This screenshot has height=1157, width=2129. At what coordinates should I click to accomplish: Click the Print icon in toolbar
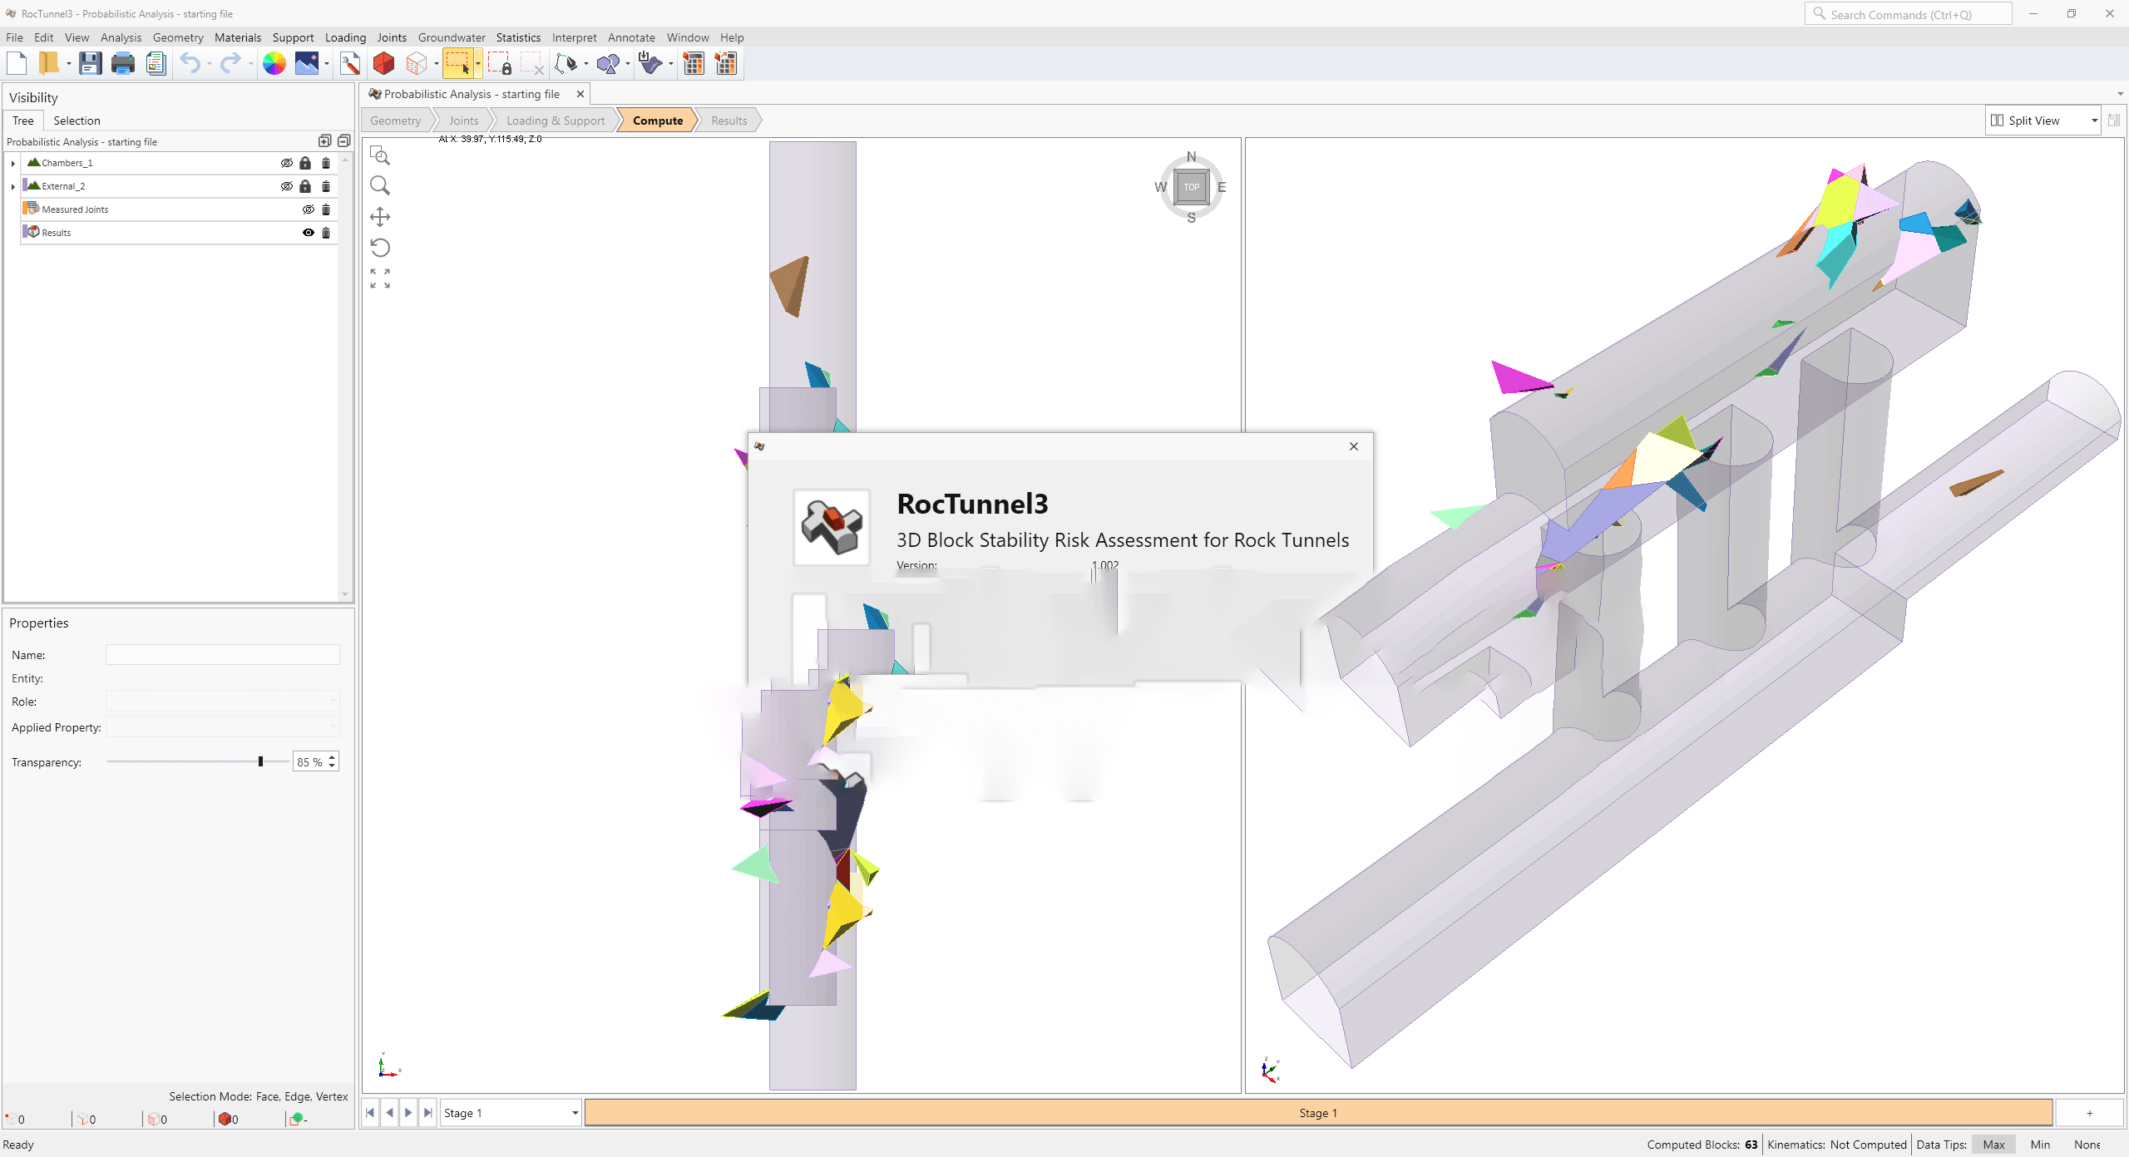point(123,64)
